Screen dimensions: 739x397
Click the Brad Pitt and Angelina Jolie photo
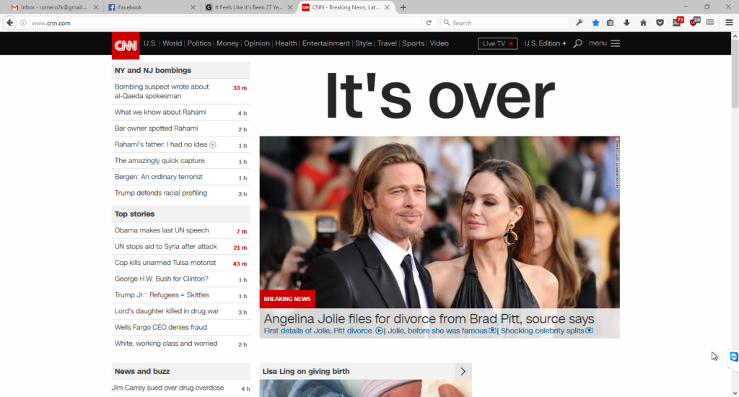pos(440,222)
